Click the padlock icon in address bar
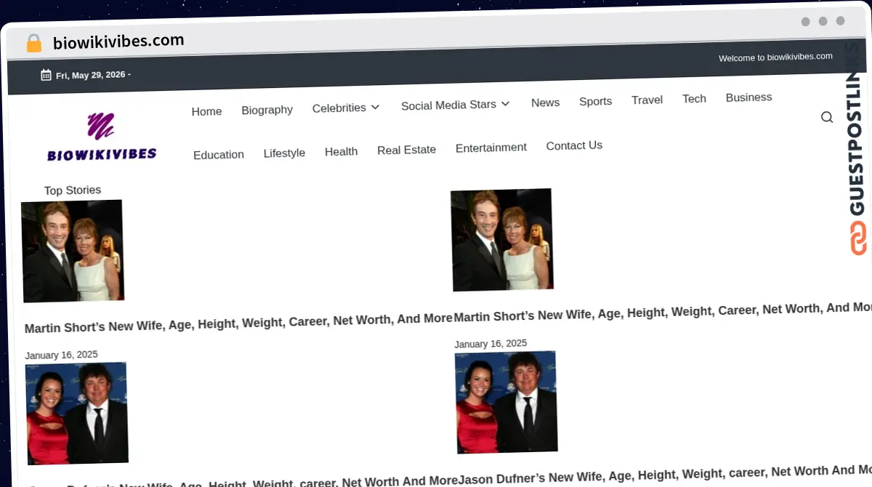 pos(33,43)
